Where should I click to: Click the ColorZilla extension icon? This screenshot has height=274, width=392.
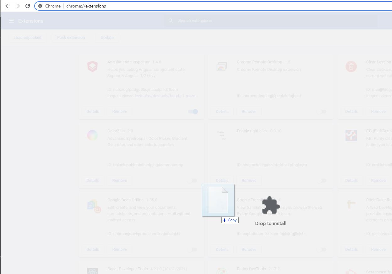coord(92,135)
